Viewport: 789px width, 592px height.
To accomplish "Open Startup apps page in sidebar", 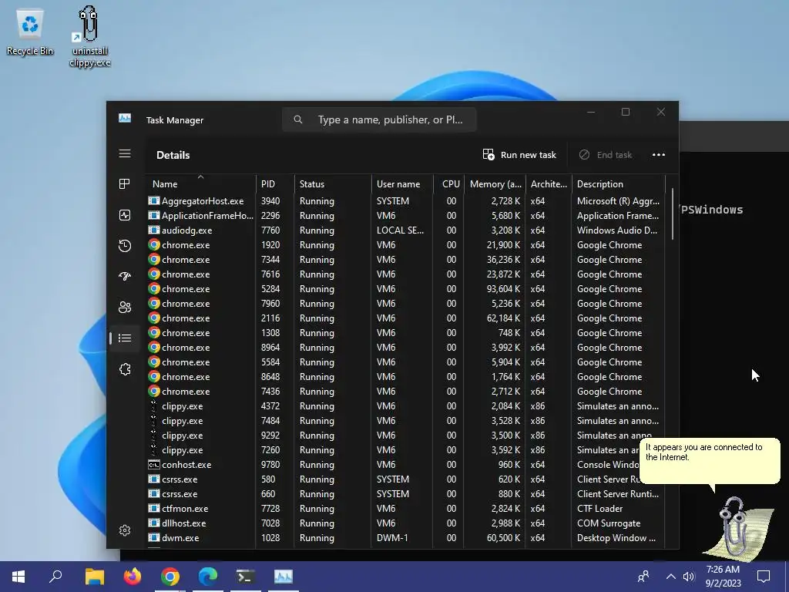I will click(125, 276).
